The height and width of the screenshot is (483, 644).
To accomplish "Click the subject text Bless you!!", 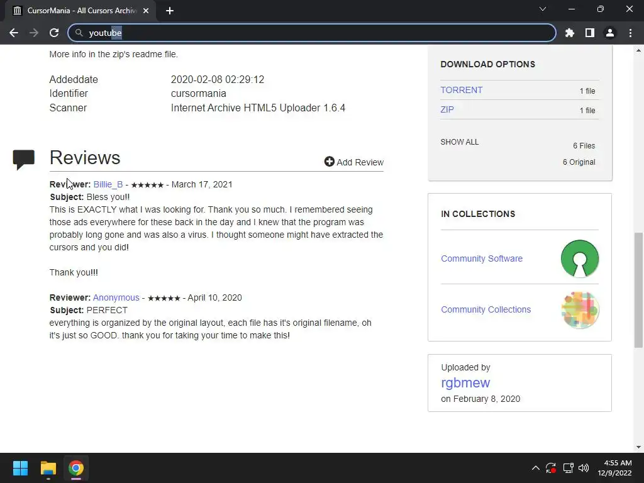I will [x=108, y=197].
